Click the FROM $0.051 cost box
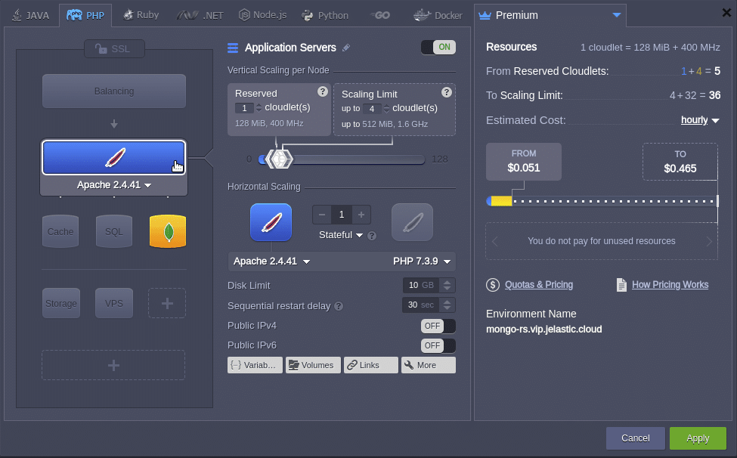Image resolution: width=737 pixels, height=458 pixels. click(x=524, y=162)
